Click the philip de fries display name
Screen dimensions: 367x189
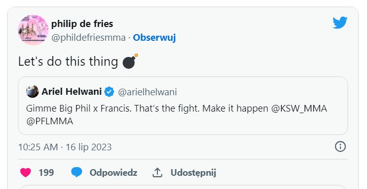[82, 23]
